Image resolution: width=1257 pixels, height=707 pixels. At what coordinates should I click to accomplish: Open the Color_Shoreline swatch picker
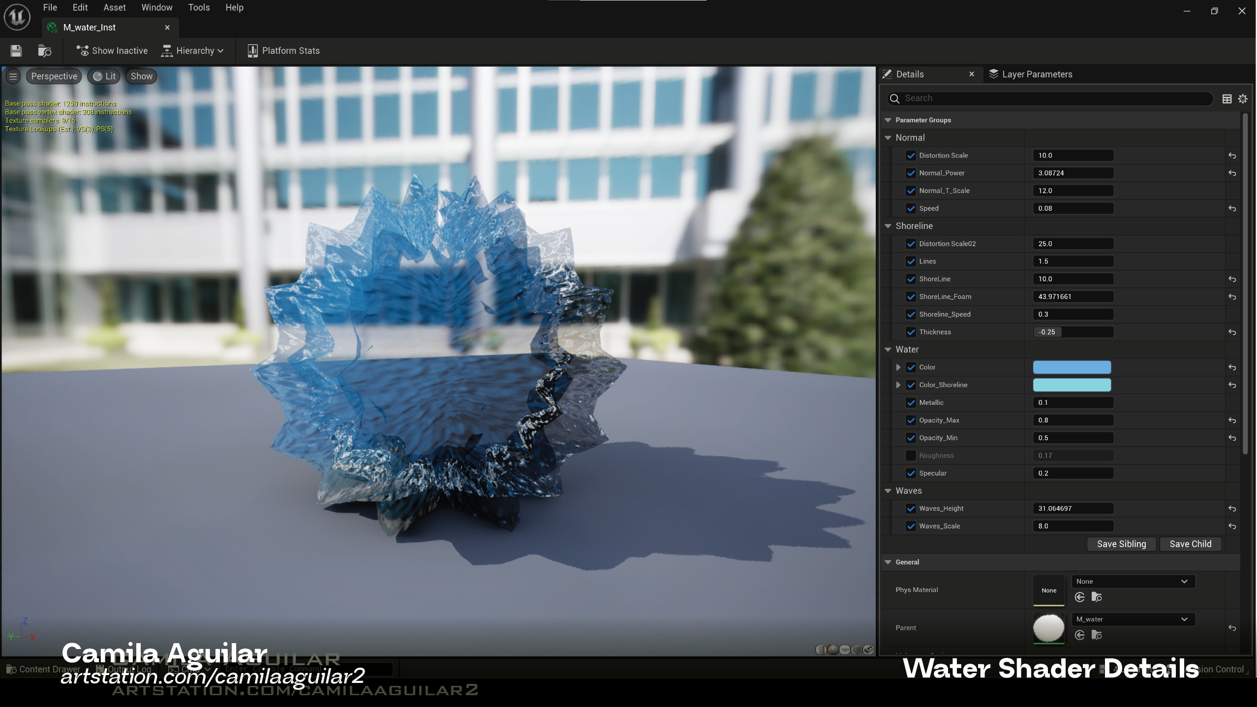point(1072,385)
